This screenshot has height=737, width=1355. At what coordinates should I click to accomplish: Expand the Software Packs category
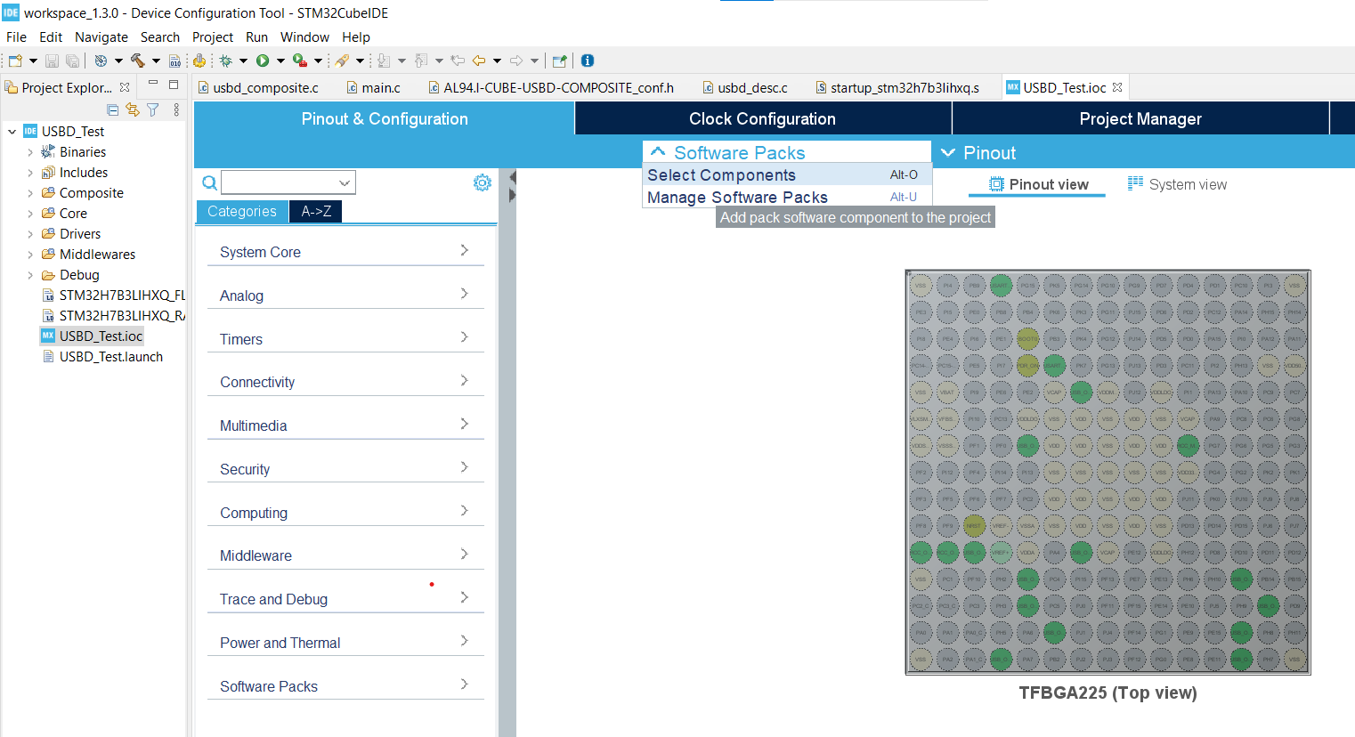345,685
